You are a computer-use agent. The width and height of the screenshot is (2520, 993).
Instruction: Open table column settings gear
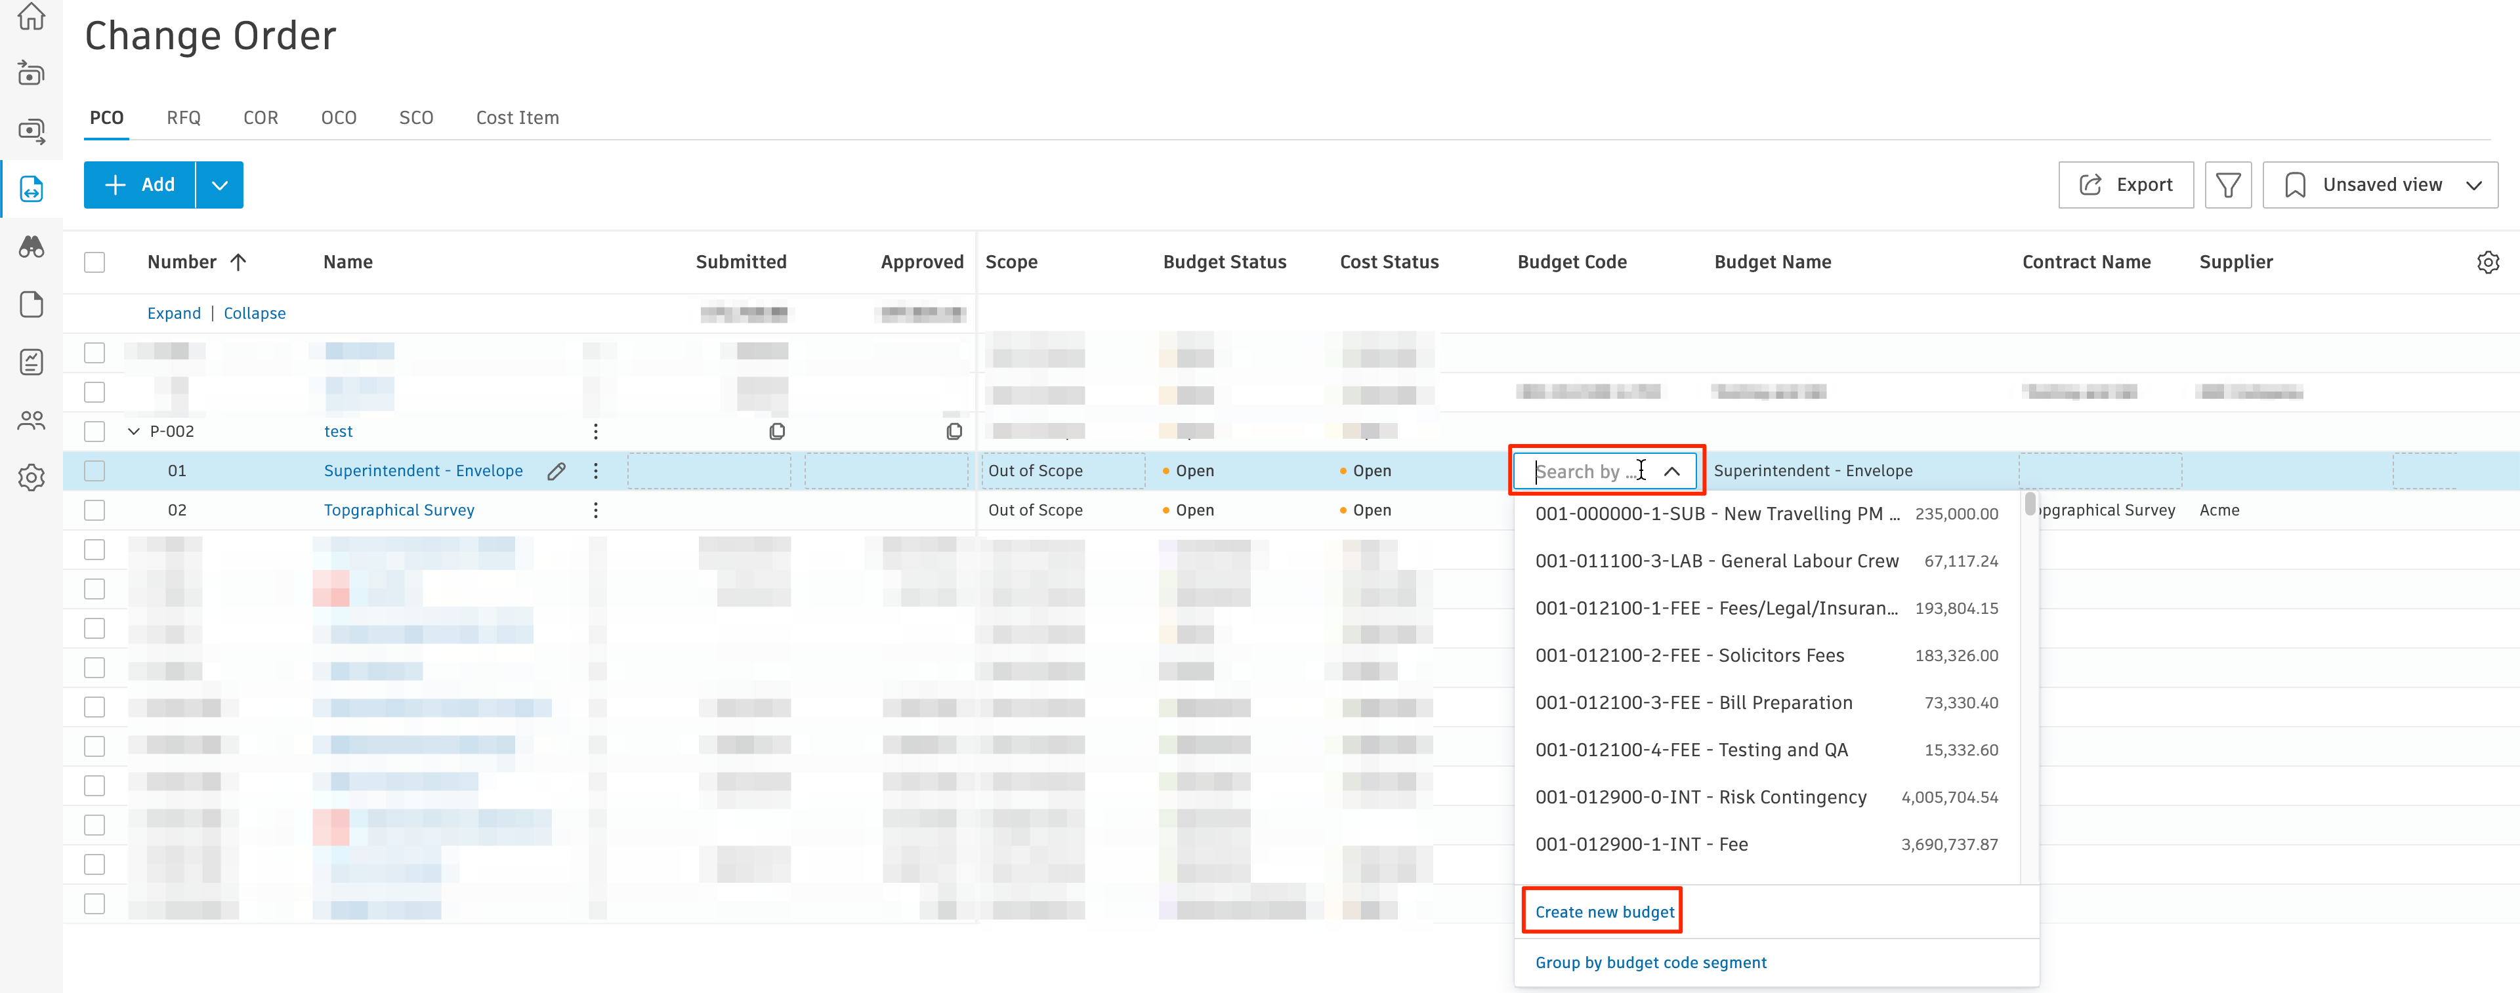(2488, 262)
